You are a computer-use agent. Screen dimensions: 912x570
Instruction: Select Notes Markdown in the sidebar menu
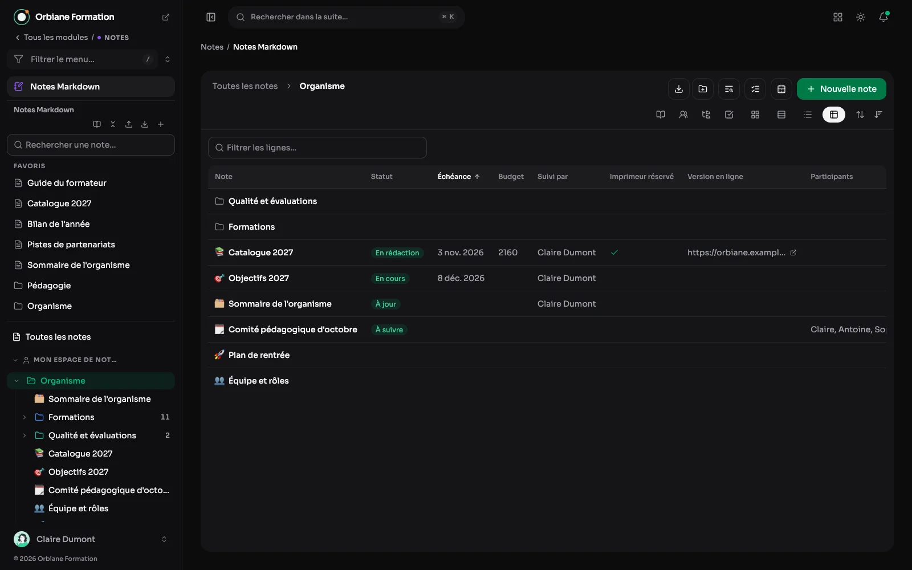coord(91,87)
